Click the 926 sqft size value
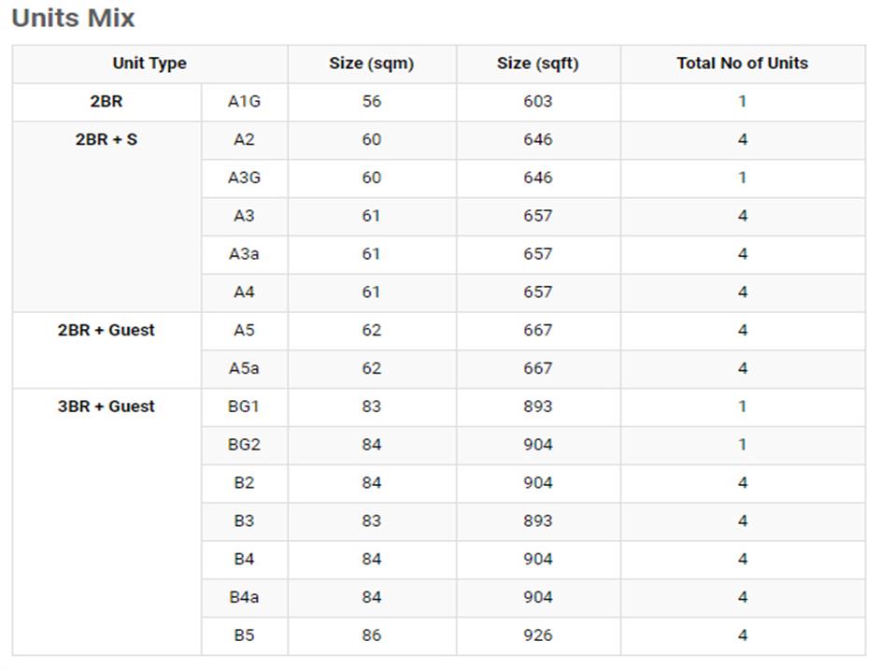The width and height of the screenshot is (881, 670). pos(537,635)
